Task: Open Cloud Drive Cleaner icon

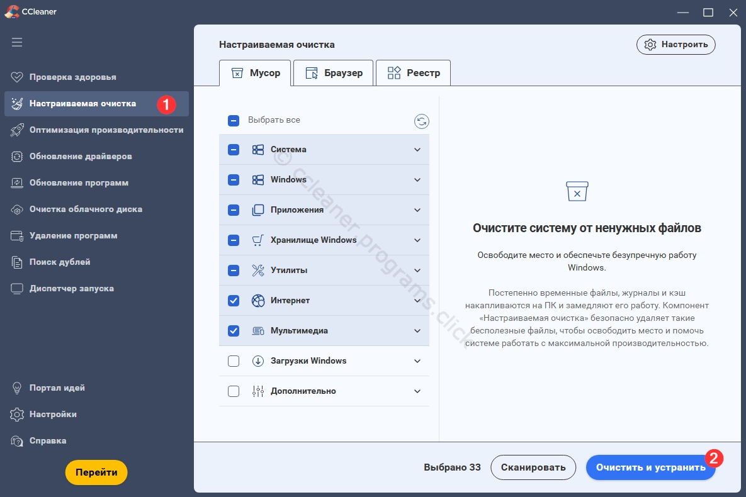Action: 17,209
